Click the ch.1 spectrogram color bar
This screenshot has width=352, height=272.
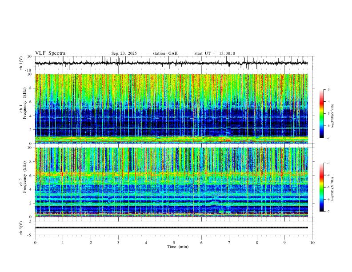[x=321, y=113]
